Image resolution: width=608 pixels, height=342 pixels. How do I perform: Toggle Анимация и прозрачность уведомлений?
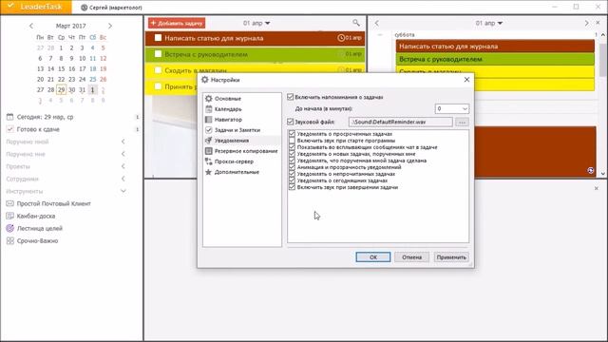[292, 167]
